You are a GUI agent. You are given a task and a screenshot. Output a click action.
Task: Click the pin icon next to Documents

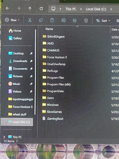pyautogui.click(x=31, y=69)
